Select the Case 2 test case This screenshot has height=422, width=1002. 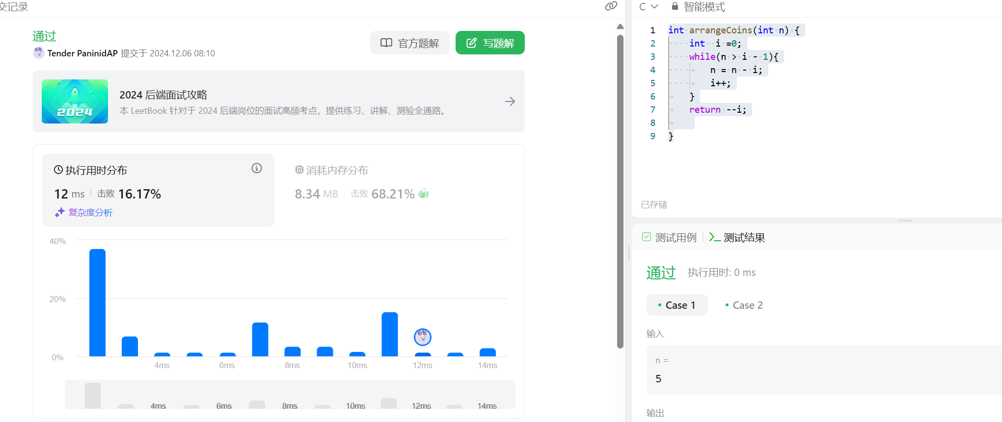[x=744, y=305]
